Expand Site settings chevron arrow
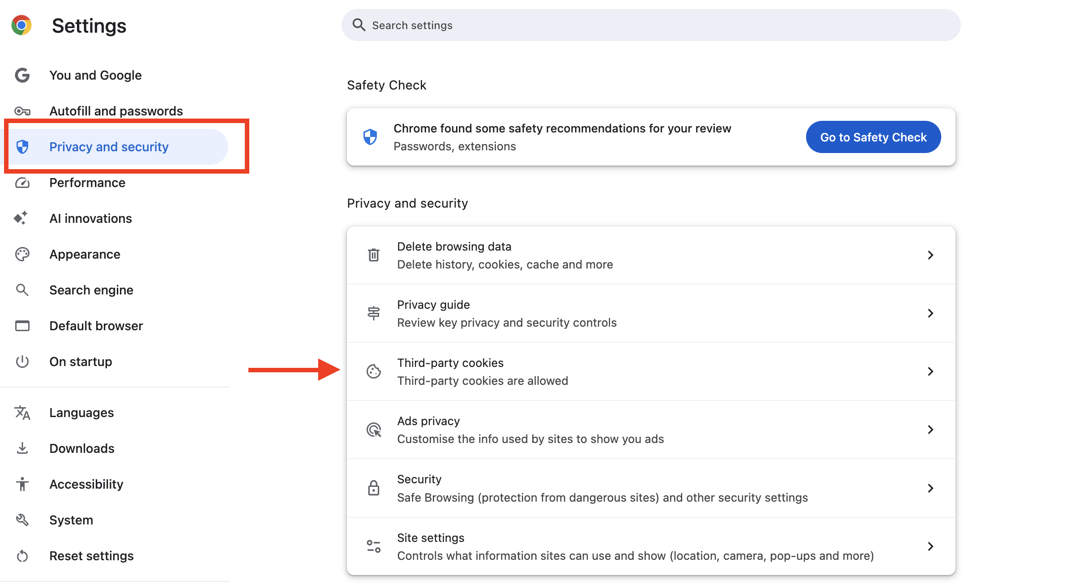 (x=930, y=546)
